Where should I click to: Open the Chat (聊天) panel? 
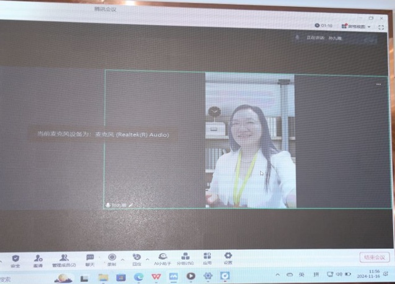tap(90, 259)
